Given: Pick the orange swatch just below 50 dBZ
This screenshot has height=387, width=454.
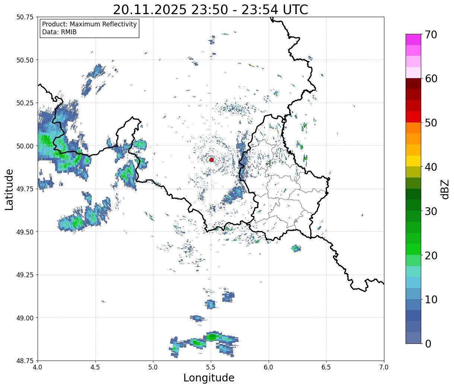Looking at the screenshot, I should [x=413, y=128].
